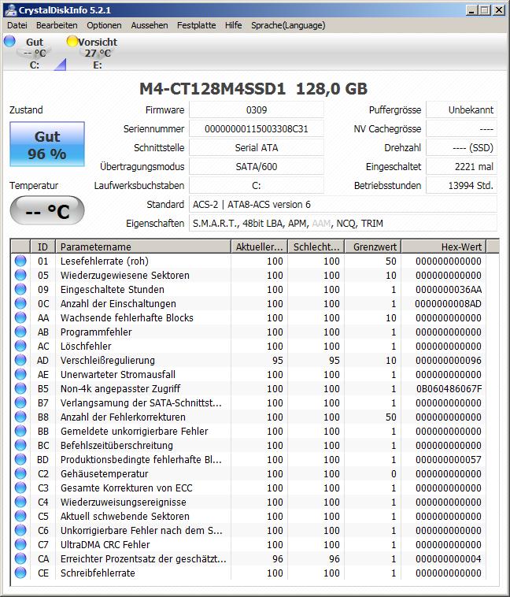Click the status orb for Anzahl der Fehlerkorrekturen
The height and width of the screenshot is (597, 510).
20,417
